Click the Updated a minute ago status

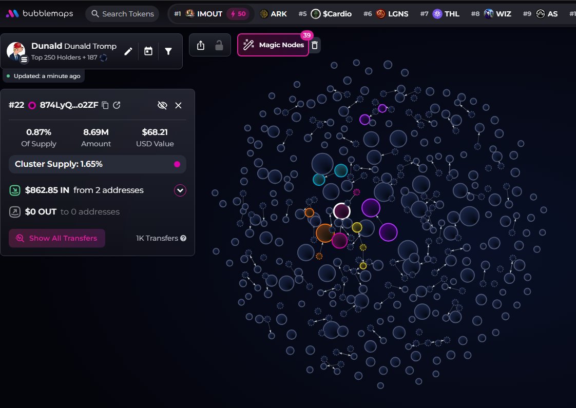[43, 76]
